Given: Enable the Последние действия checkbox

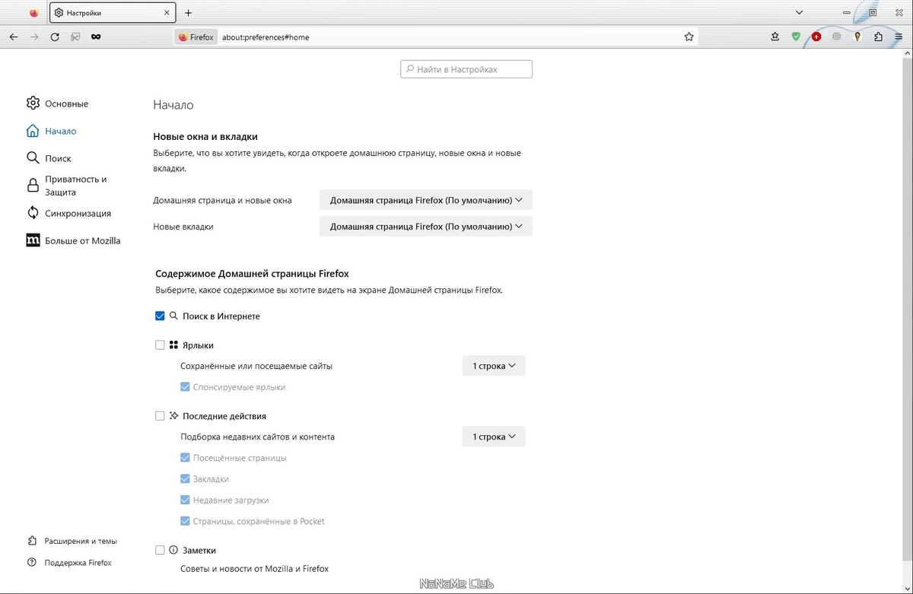Looking at the screenshot, I should tap(160, 416).
